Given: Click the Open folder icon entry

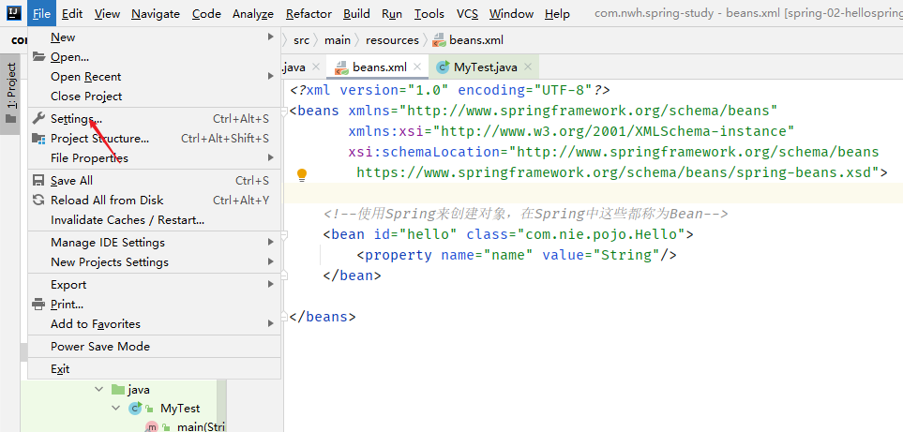Looking at the screenshot, I should click(x=155, y=57).
